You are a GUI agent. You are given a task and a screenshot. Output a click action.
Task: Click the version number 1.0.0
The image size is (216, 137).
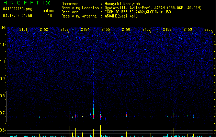[x=47, y=3]
